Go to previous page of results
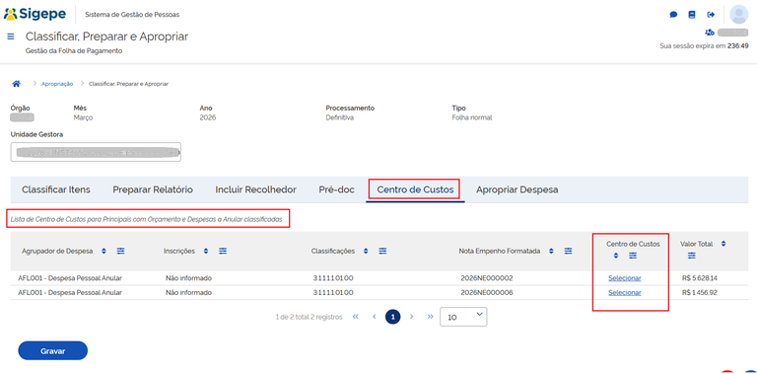Screen dimensions: 757x374 (x=375, y=317)
